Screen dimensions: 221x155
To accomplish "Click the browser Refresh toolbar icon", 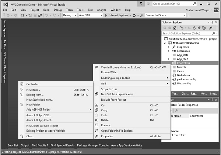I will coord(134,15).
